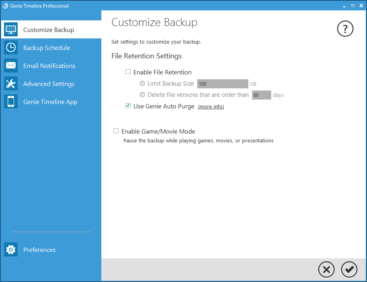
Task: Click the Advanced Settings wrench icon
Action: pyautogui.click(x=11, y=84)
